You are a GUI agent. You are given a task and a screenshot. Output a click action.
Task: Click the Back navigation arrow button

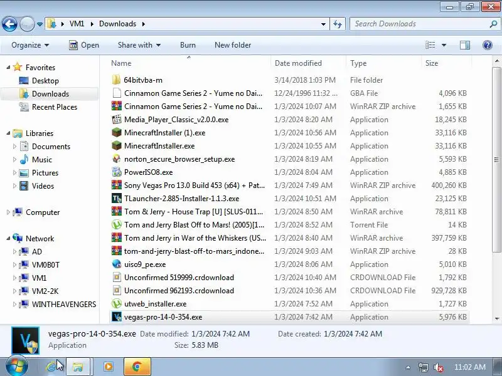pyautogui.click(x=9, y=24)
